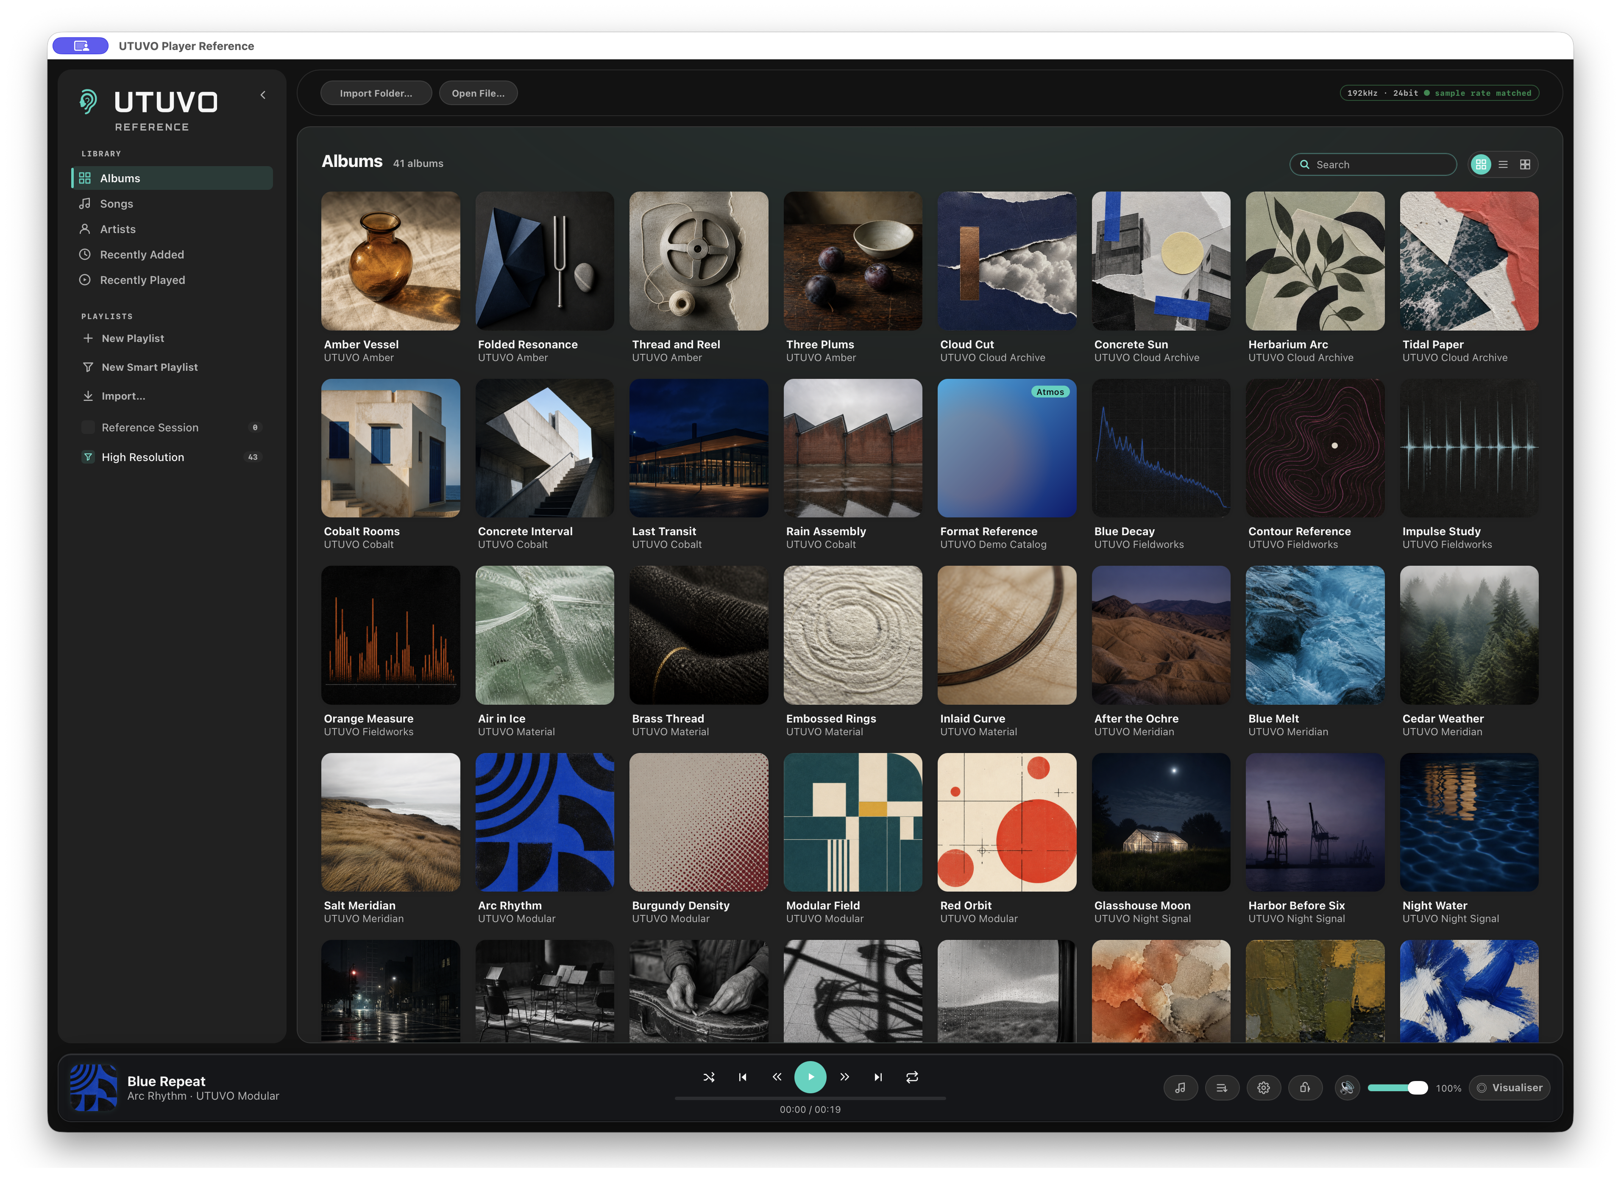The height and width of the screenshot is (1195, 1621).
Task: Skip to the next track
Action: 878,1077
